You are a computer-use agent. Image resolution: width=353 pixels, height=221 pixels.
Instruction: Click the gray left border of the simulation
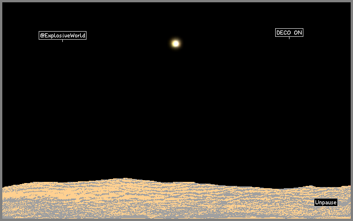pos(1,110)
